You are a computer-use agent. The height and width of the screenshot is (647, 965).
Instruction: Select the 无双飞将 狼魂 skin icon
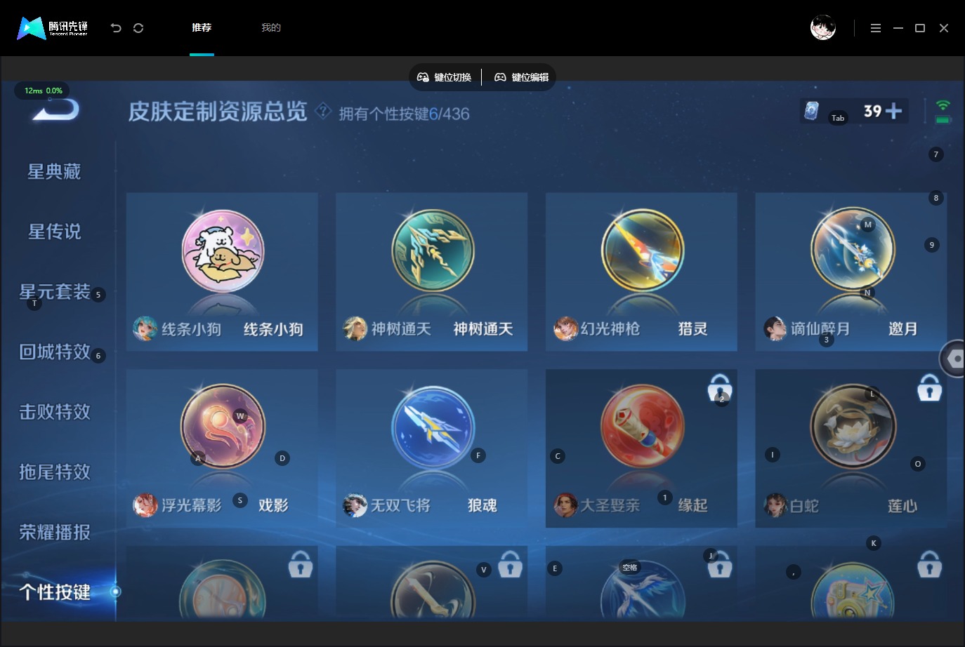point(433,427)
